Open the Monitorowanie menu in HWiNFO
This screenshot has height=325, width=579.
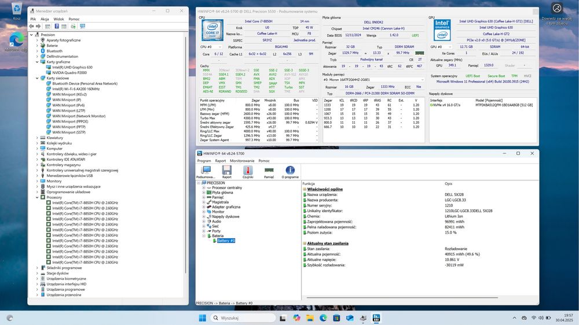242,161
